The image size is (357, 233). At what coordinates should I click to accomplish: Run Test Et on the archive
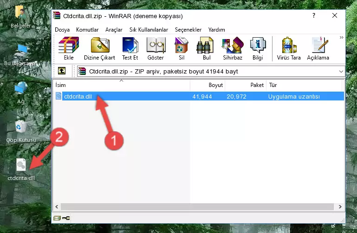point(130,48)
